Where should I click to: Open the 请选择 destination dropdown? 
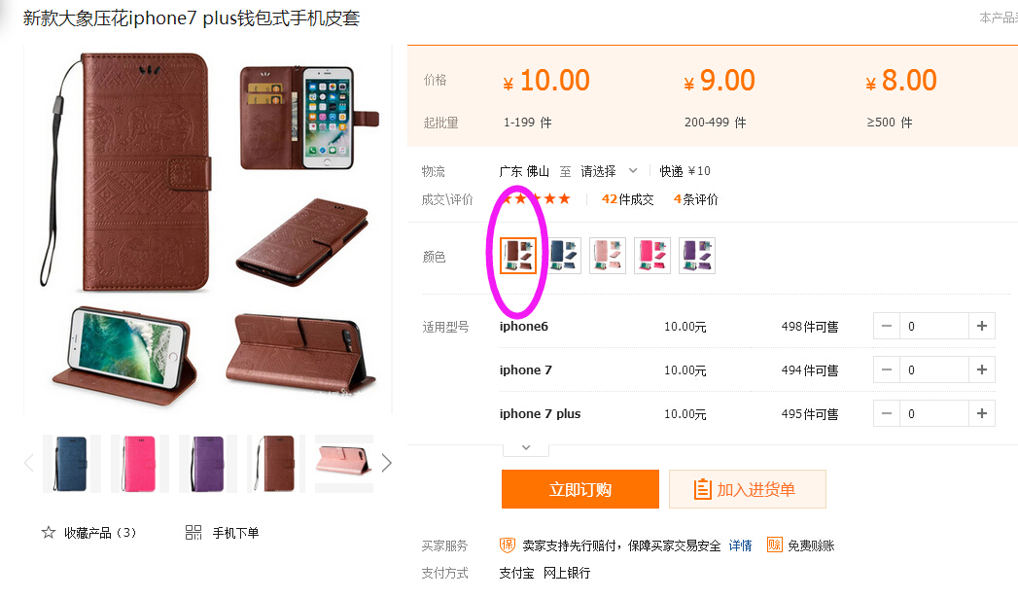(609, 171)
